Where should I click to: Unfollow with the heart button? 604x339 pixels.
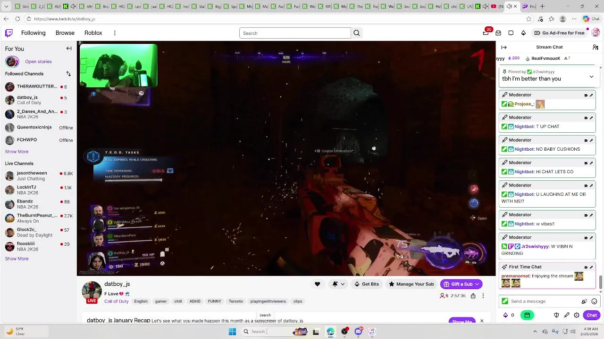coord(318,284)
